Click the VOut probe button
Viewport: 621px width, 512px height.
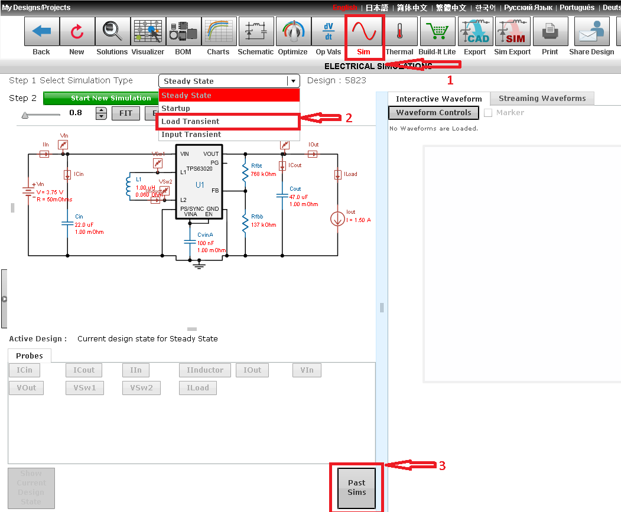click(x=27, y=388)
